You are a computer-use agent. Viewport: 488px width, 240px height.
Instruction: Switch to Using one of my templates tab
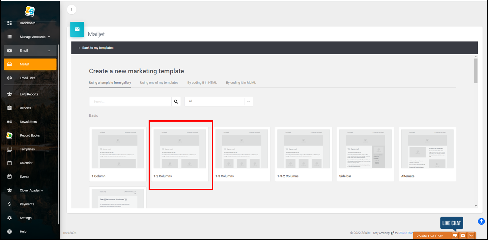(x=159, y=83)
